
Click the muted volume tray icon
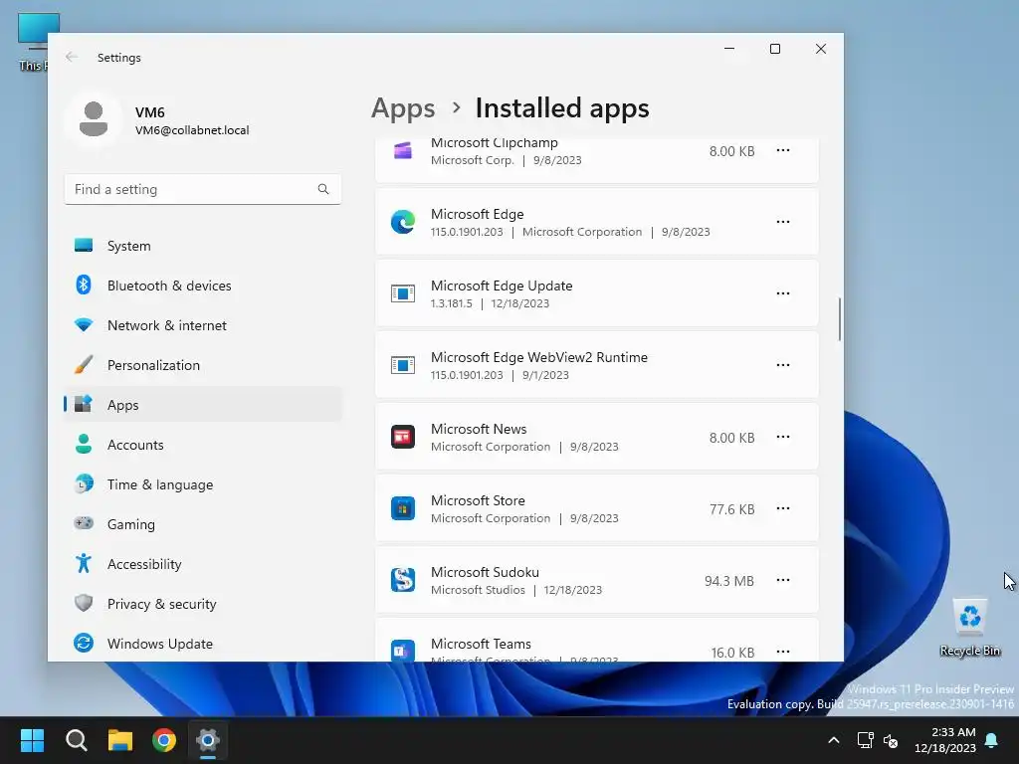[891, 740]
